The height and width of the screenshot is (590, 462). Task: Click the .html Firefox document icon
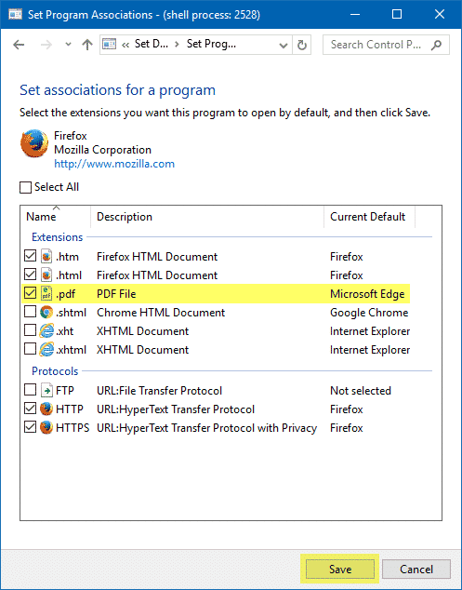[x=46, y=275]
